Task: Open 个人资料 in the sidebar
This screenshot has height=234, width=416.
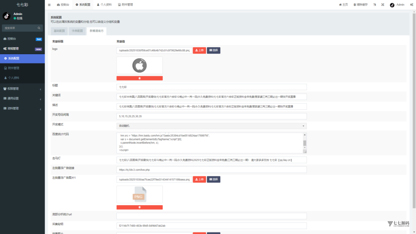Action: [x=22, y=78]
